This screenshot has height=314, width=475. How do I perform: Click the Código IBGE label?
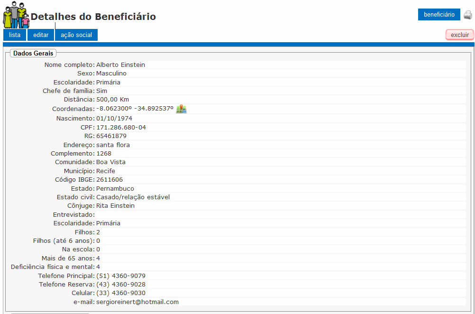75,179
